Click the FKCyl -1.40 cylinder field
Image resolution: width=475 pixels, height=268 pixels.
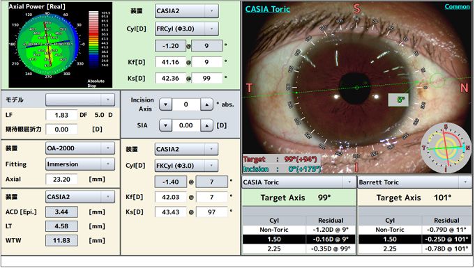pyautogui.click(x=170, y=182)
